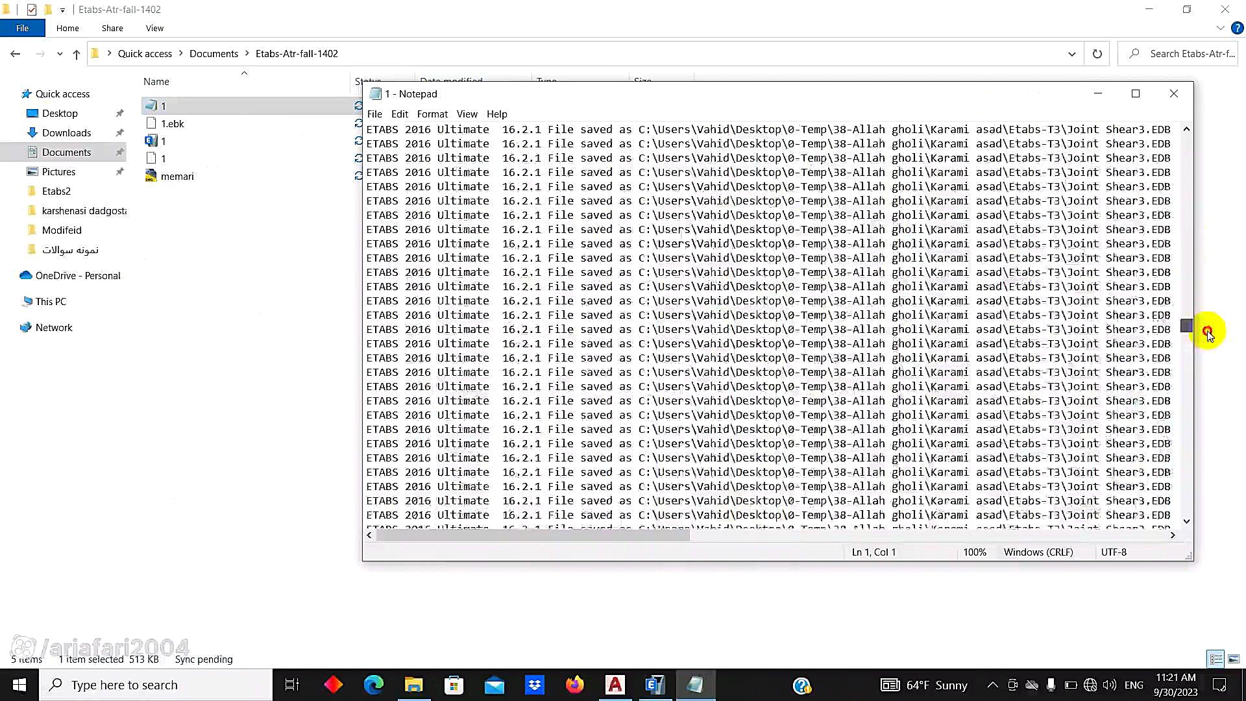Open the ETABS taskbar icon
Image resolution: width=1246 pixels, height=701 pixels.
[x=655, y=685]
